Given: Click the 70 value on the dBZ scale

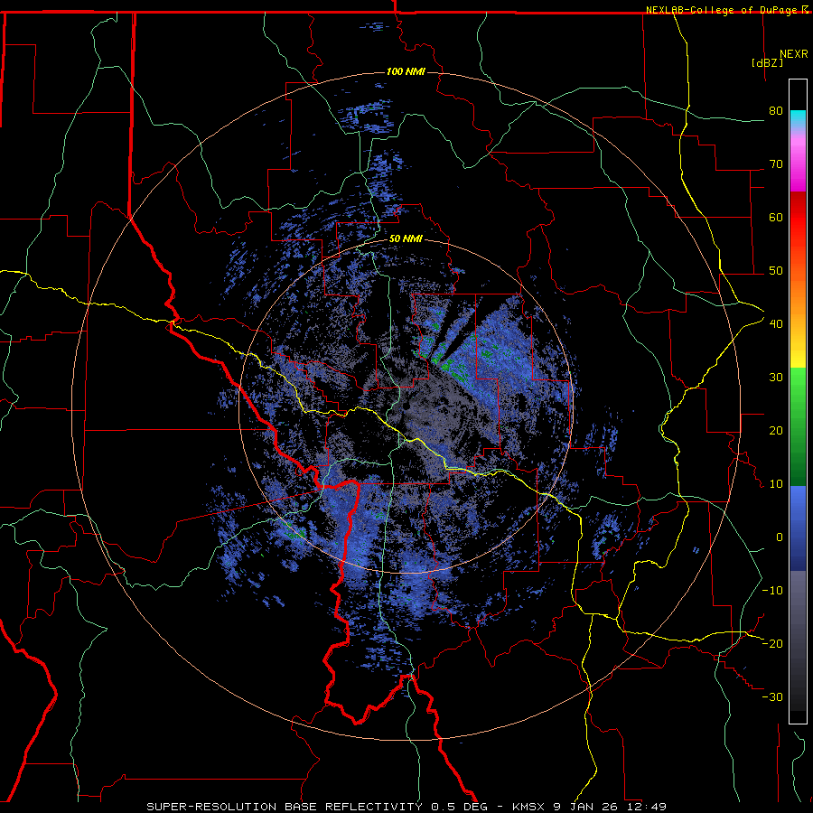Looking at the screenshot, I should point(776,164).
